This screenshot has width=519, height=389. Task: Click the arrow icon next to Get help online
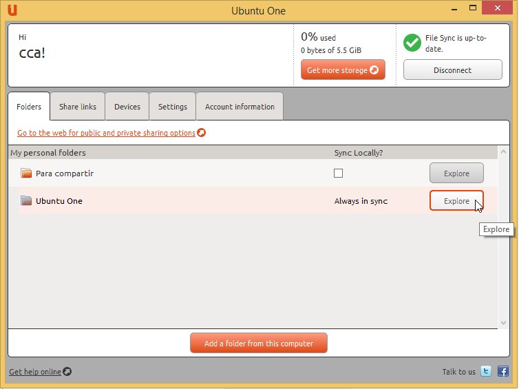(x=67, y=372)
